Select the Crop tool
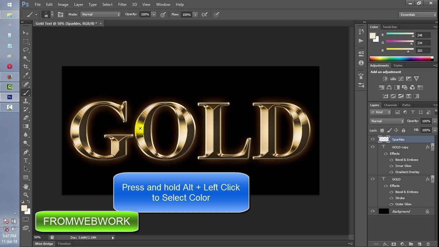Image resolution: width=439 pixels, height=247 pixels. point(26,67)
